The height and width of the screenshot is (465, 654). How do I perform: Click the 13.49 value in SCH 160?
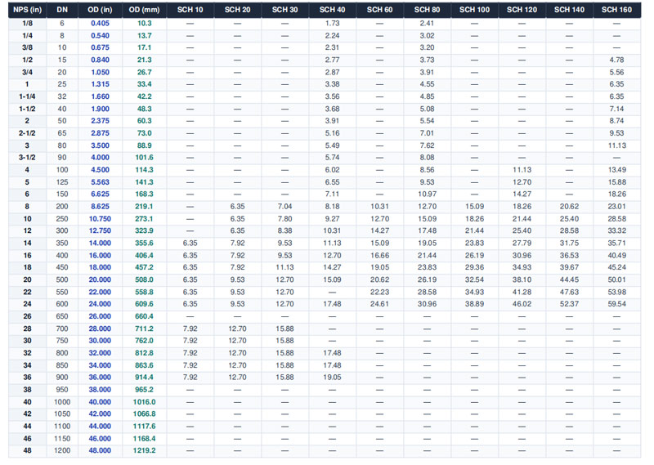[617, 170]
